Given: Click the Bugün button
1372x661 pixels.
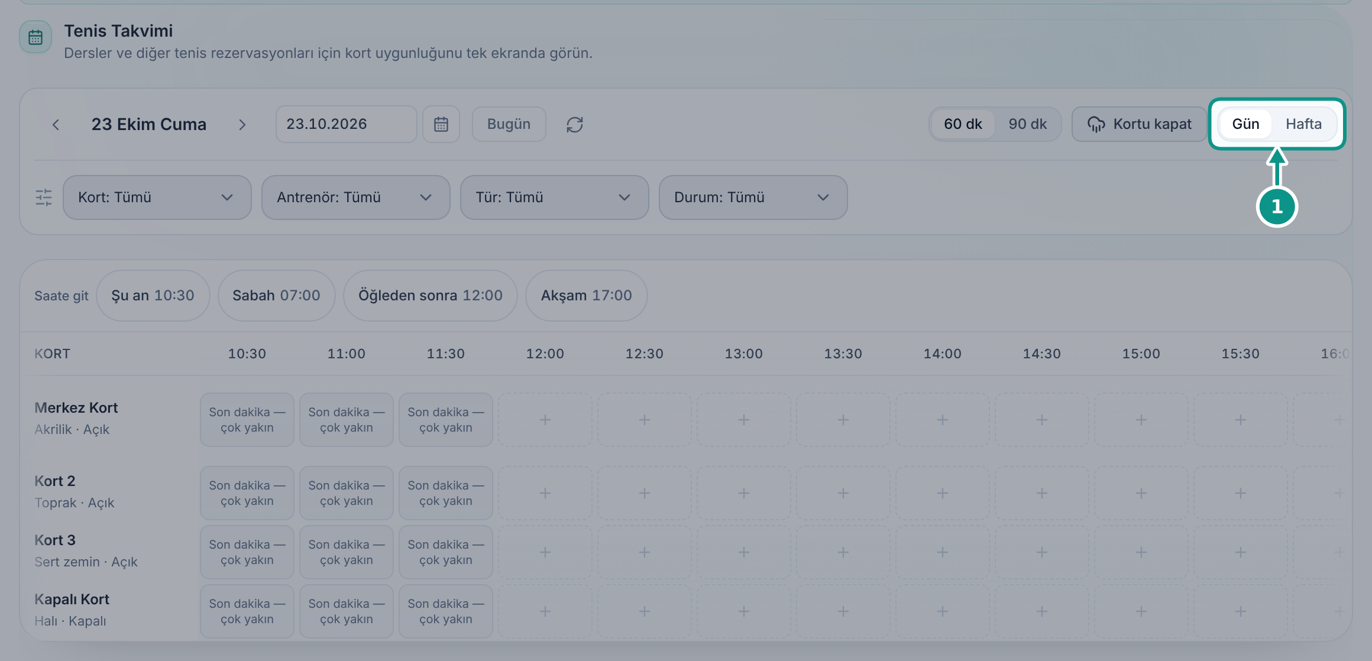Looking at the screenshot, I should pos(509,124).
